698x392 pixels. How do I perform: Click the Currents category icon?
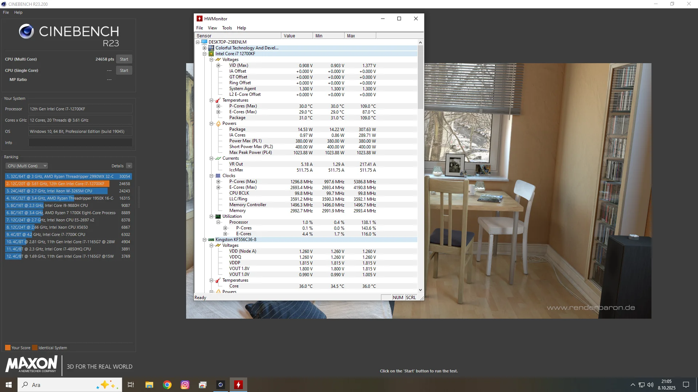tap(218, 158)
